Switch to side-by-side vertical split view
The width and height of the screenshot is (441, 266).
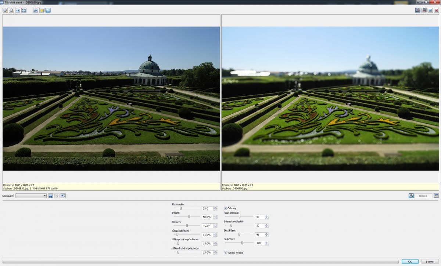pyautogui.click(x=417, y=10)
